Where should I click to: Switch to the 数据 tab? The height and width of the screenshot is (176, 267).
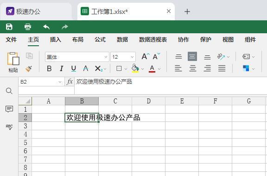122,40
